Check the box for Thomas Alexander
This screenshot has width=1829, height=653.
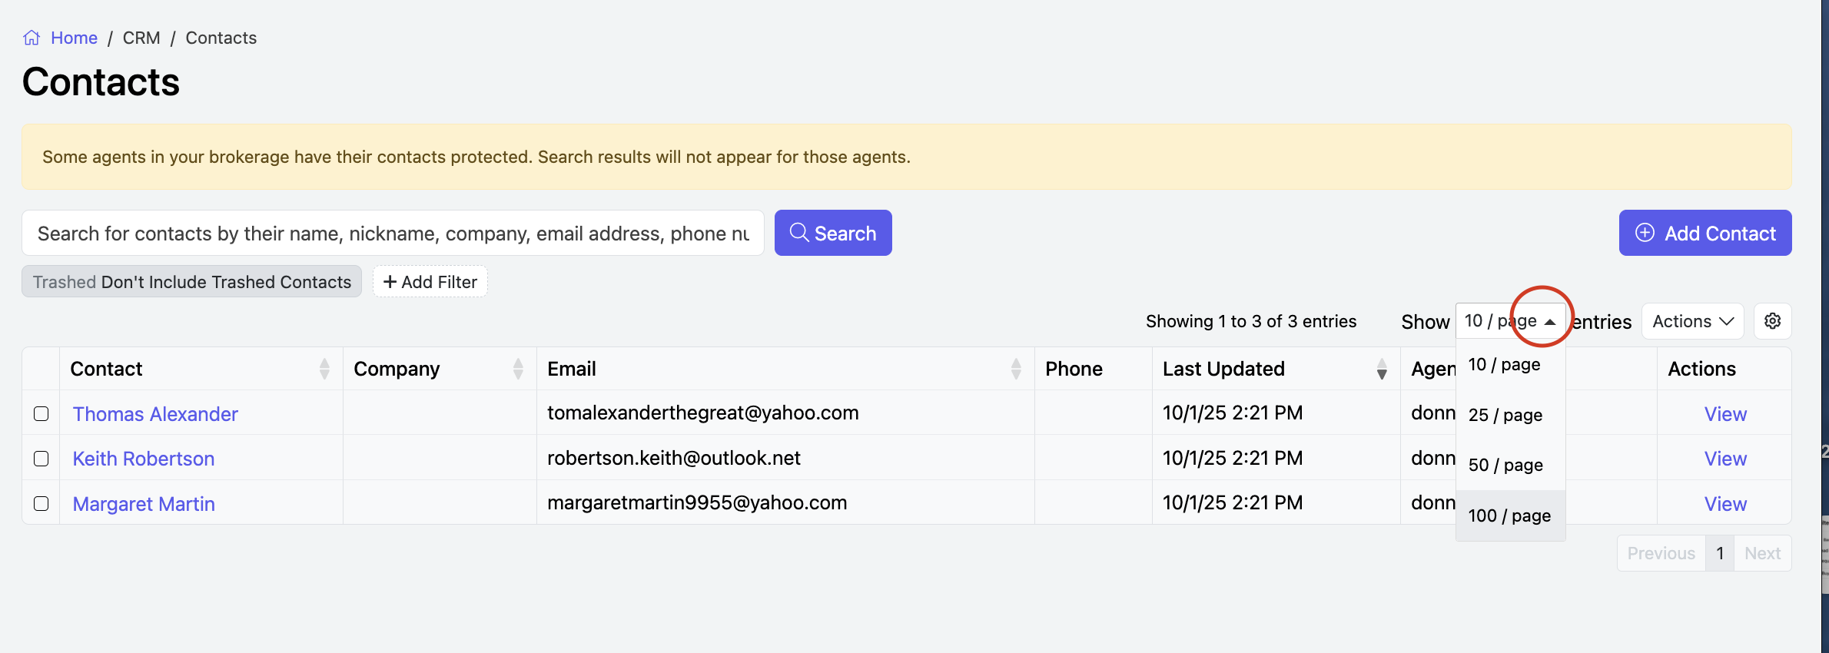pos(41,413)
